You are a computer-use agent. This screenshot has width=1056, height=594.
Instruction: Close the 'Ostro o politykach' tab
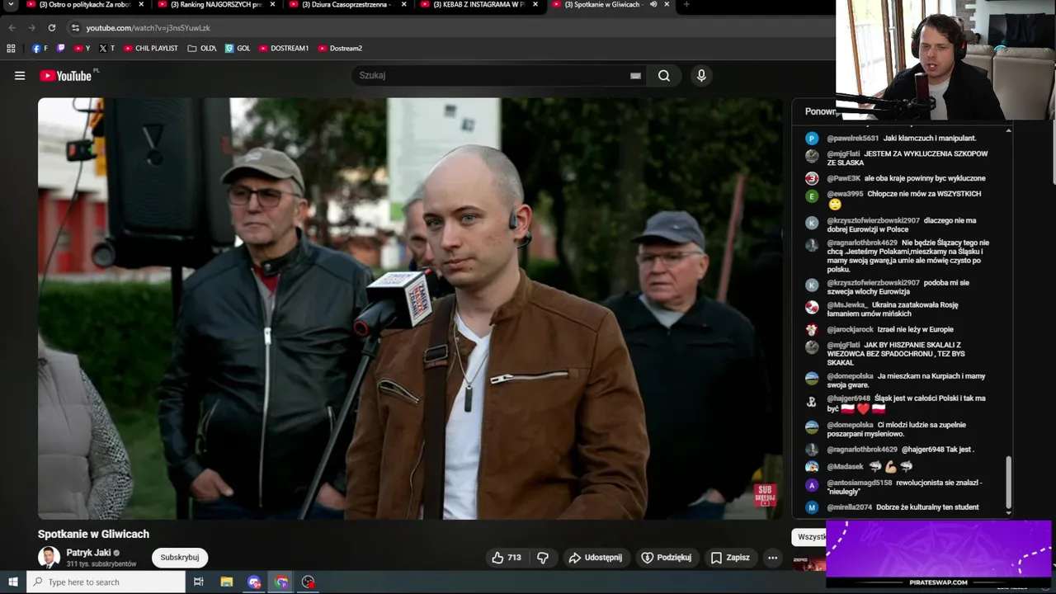click(141, 5)
